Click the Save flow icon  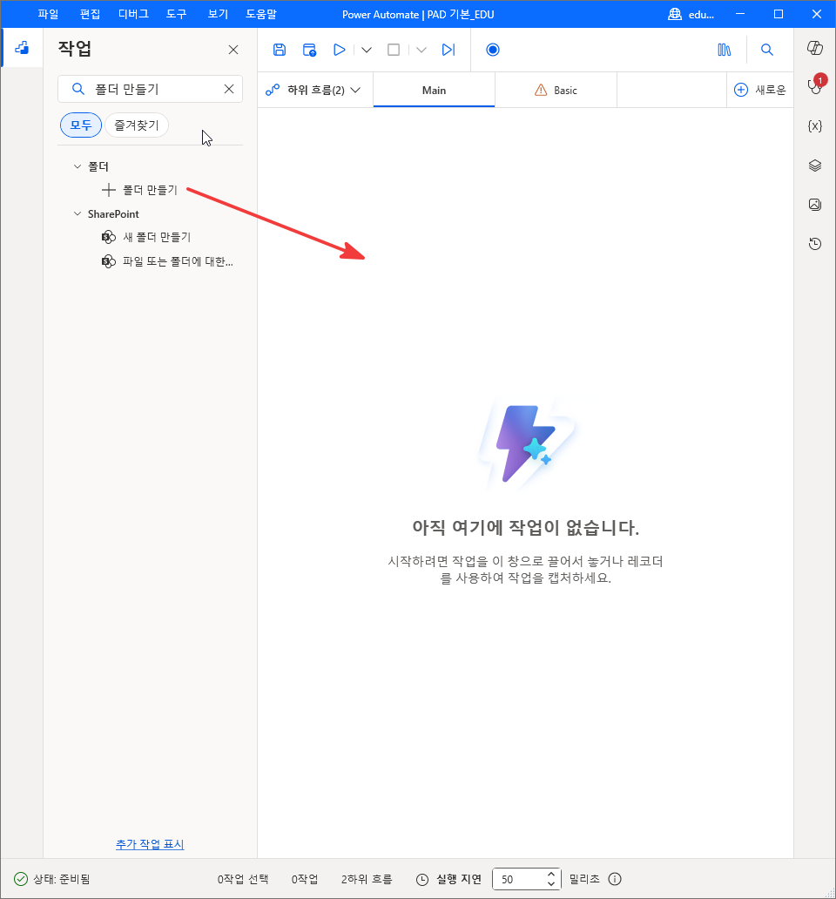[279, 50]
